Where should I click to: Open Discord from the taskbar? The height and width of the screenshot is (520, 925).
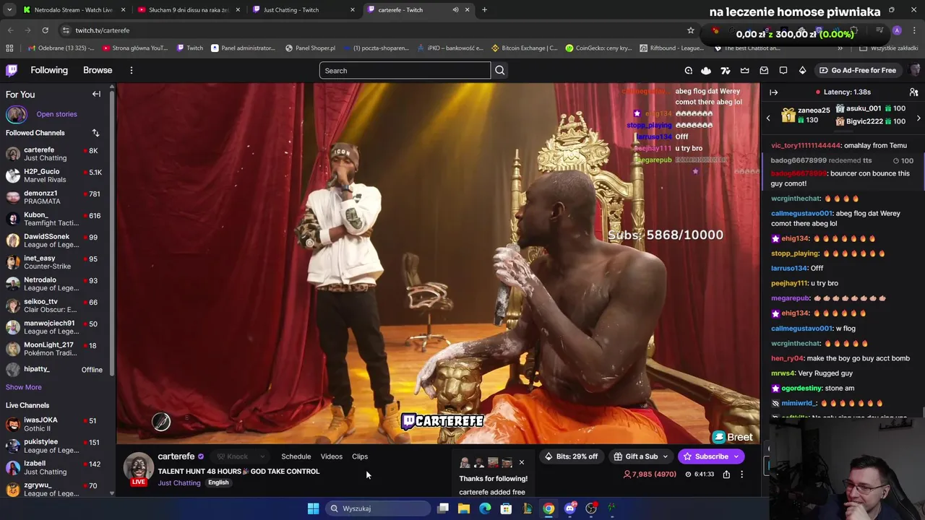pyautogui.click(x=570, y=508)
